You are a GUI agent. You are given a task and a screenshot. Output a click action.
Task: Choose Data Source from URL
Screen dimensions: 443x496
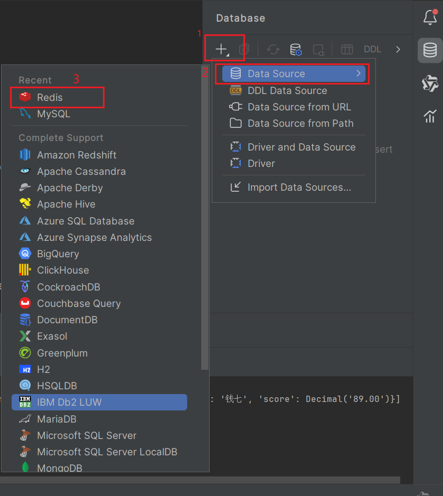point(294,107)
